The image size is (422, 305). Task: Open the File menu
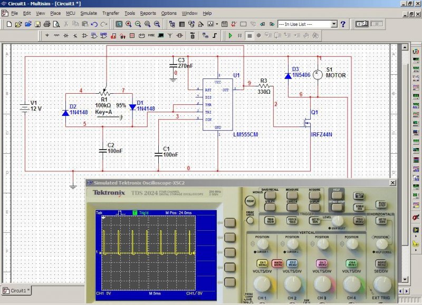14,13
